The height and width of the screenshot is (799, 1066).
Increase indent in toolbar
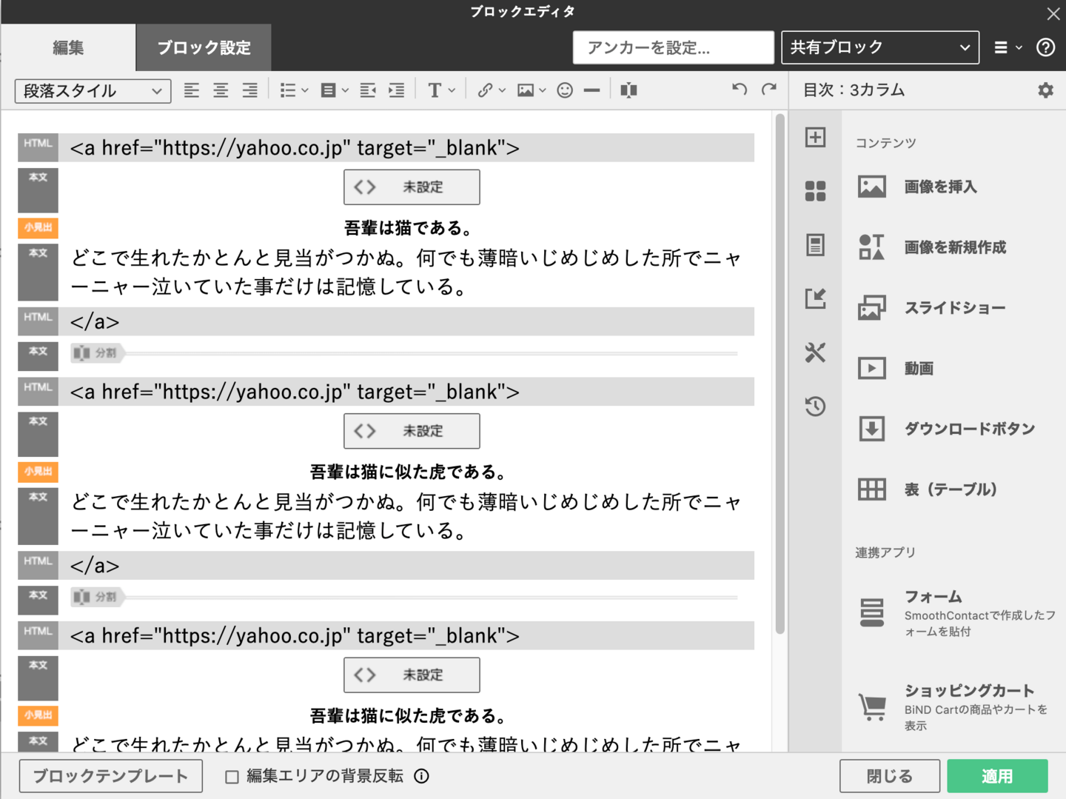click(x=397, y=90)
